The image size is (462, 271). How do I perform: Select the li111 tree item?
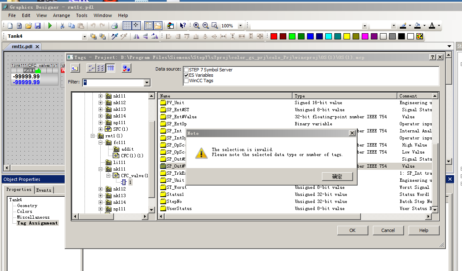coord(119,162)
